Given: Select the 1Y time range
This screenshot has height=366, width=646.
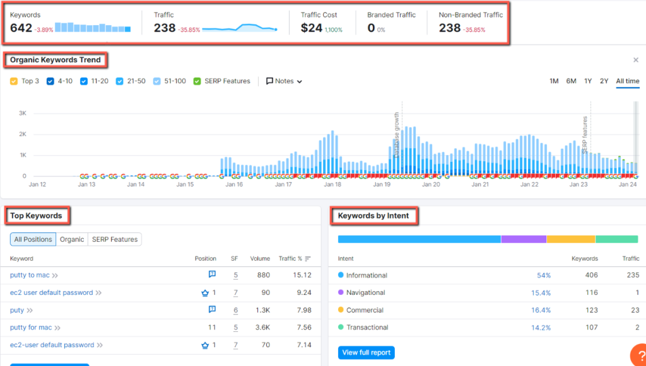Looking at the screenshot, I should click(587, 81).
